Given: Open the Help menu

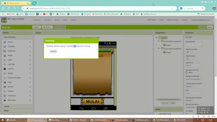Looking at the screenshot, I should coord(65,20).
